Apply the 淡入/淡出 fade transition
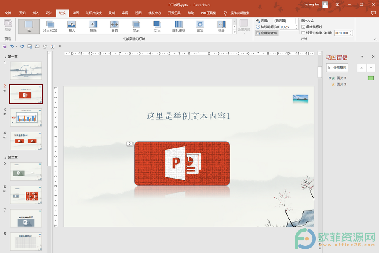This screenshot has height=253, width=379. point(50,26)
